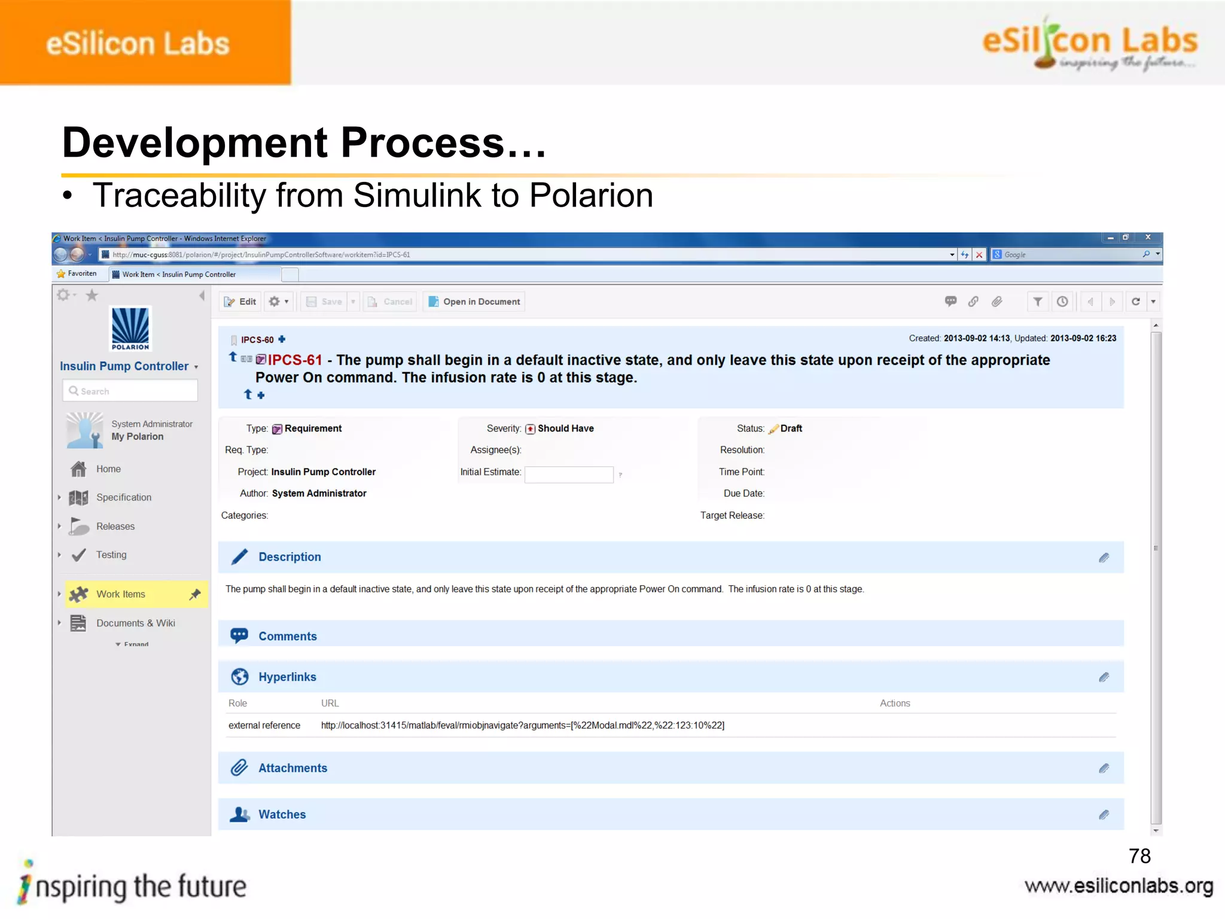Go to previous work item arrow
This screenshot has height=919, width=1225.
click(1090, 302)
